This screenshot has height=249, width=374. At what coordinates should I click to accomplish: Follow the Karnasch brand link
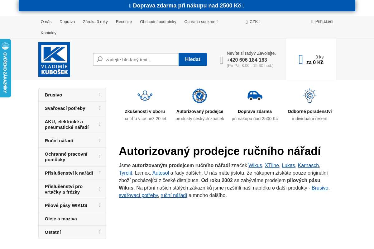pyautogui.click(x=308, y=166)
